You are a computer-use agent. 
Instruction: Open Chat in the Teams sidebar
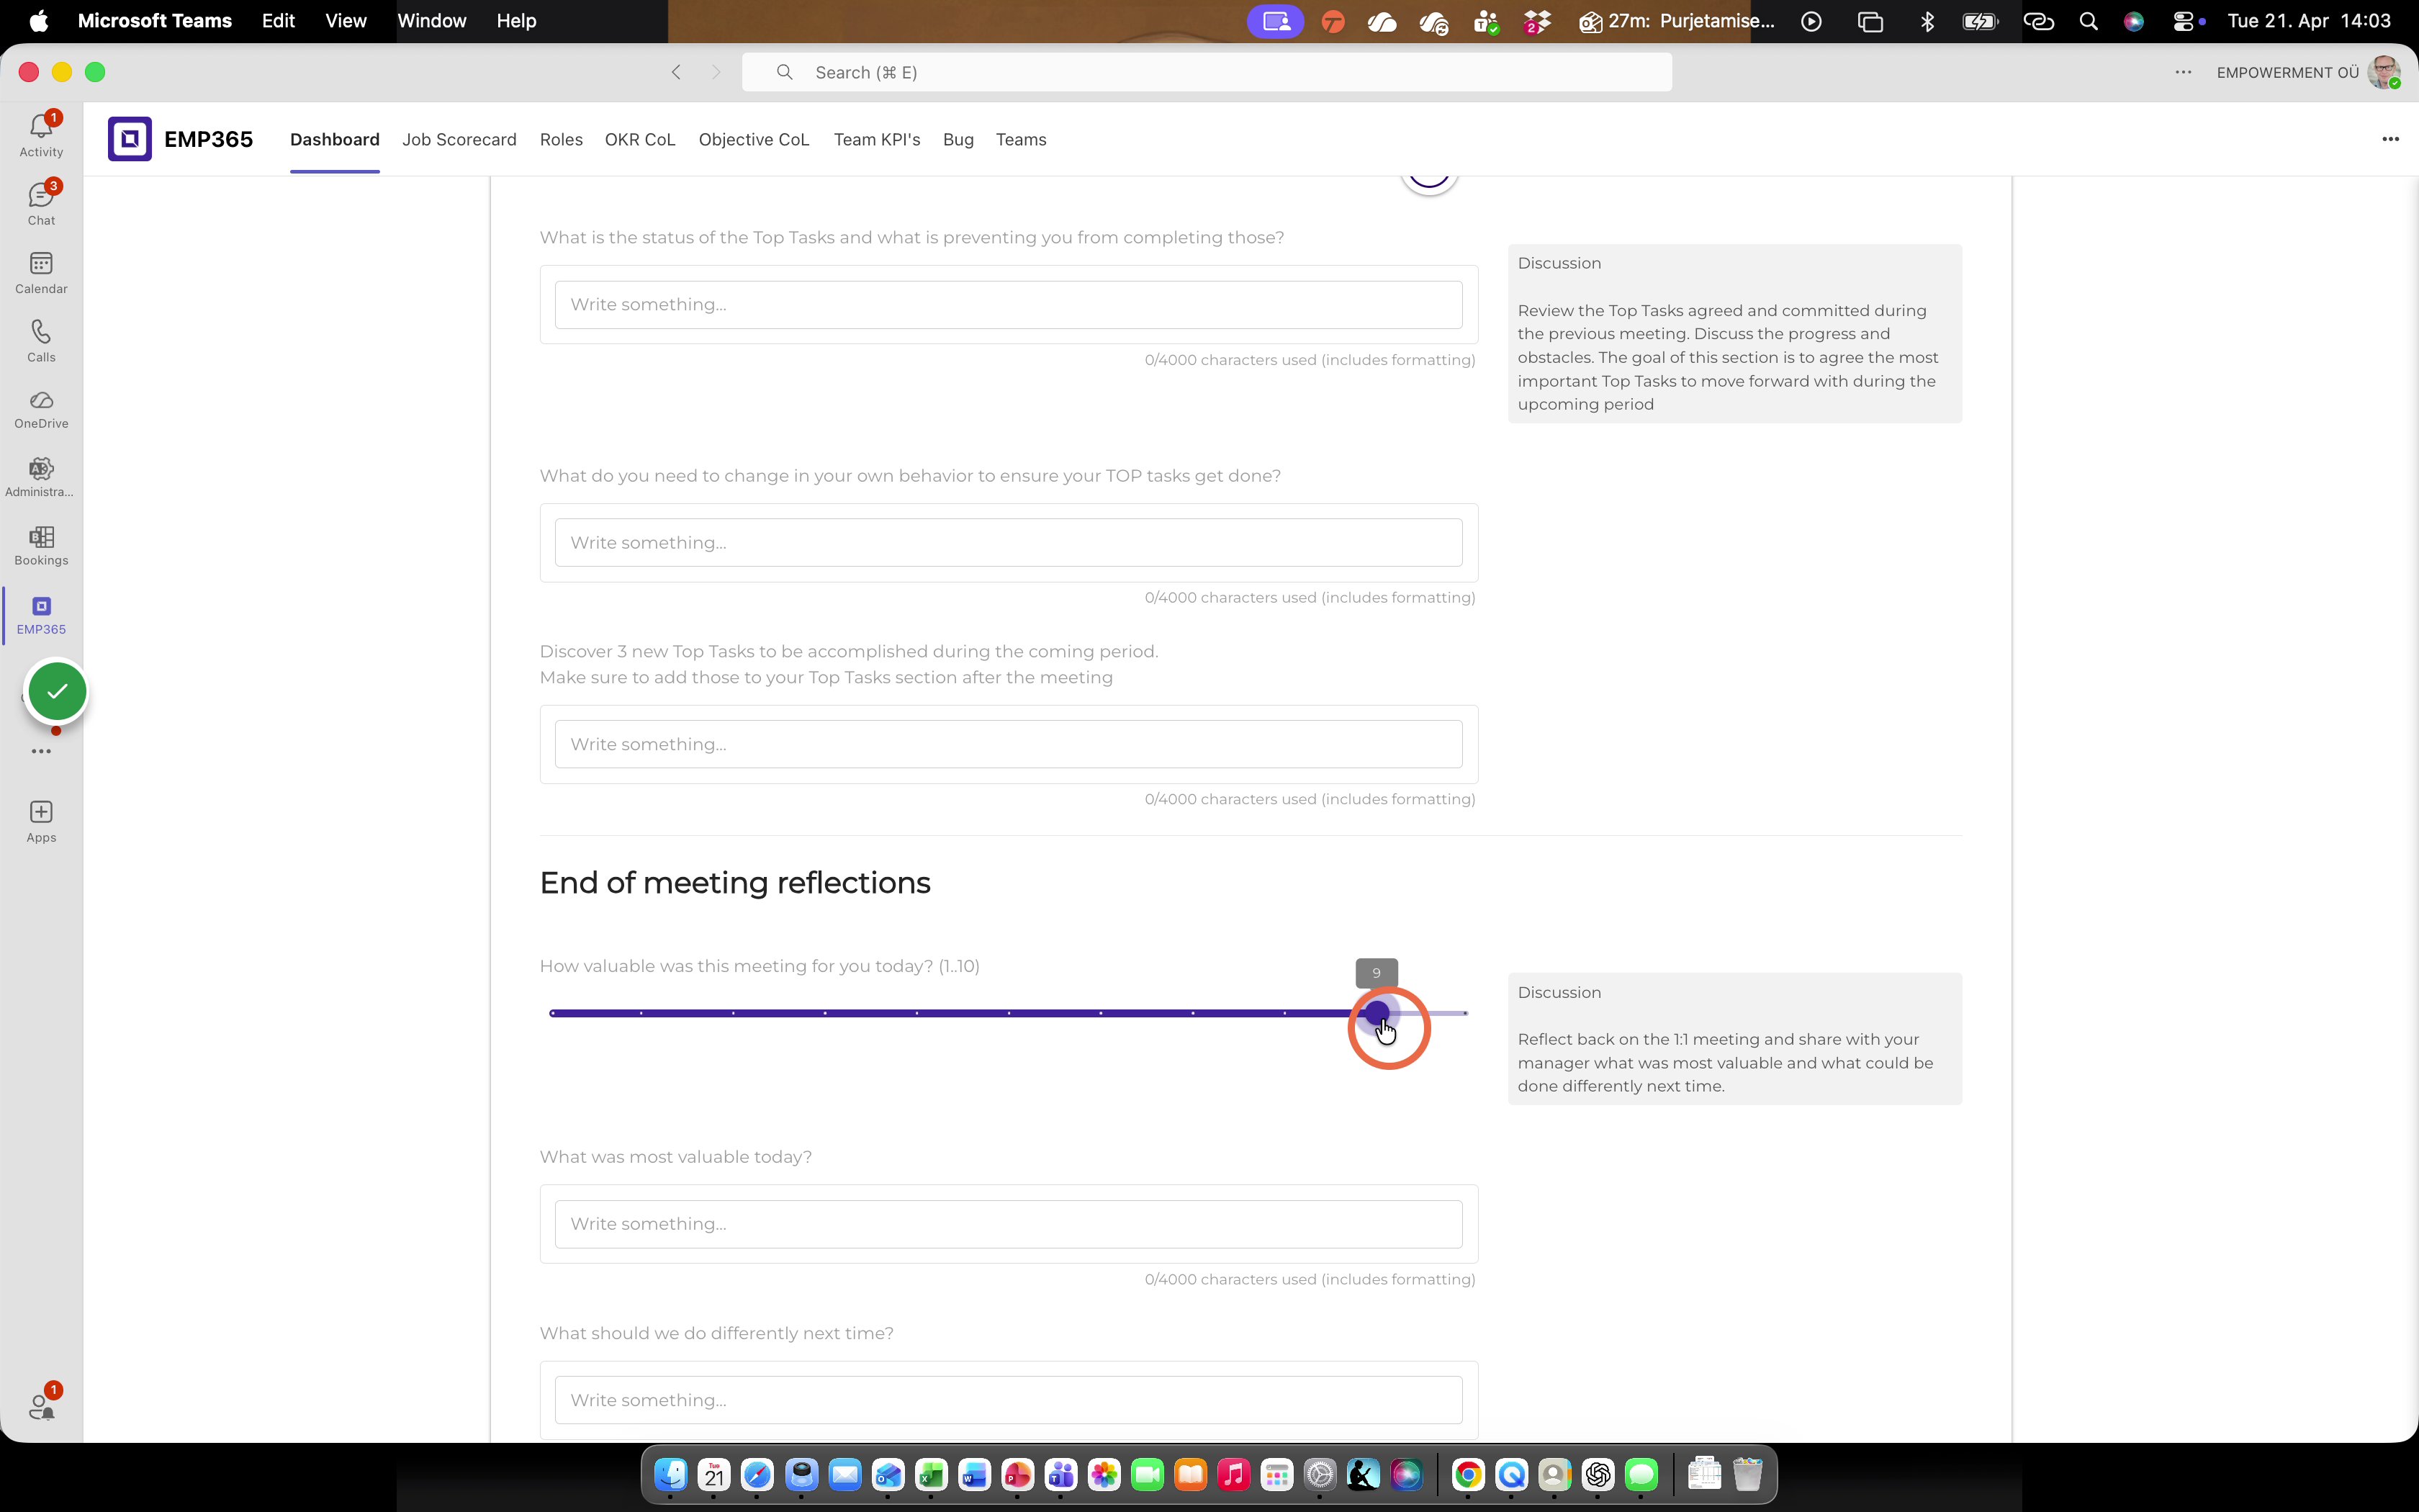(x=41, y=203)
